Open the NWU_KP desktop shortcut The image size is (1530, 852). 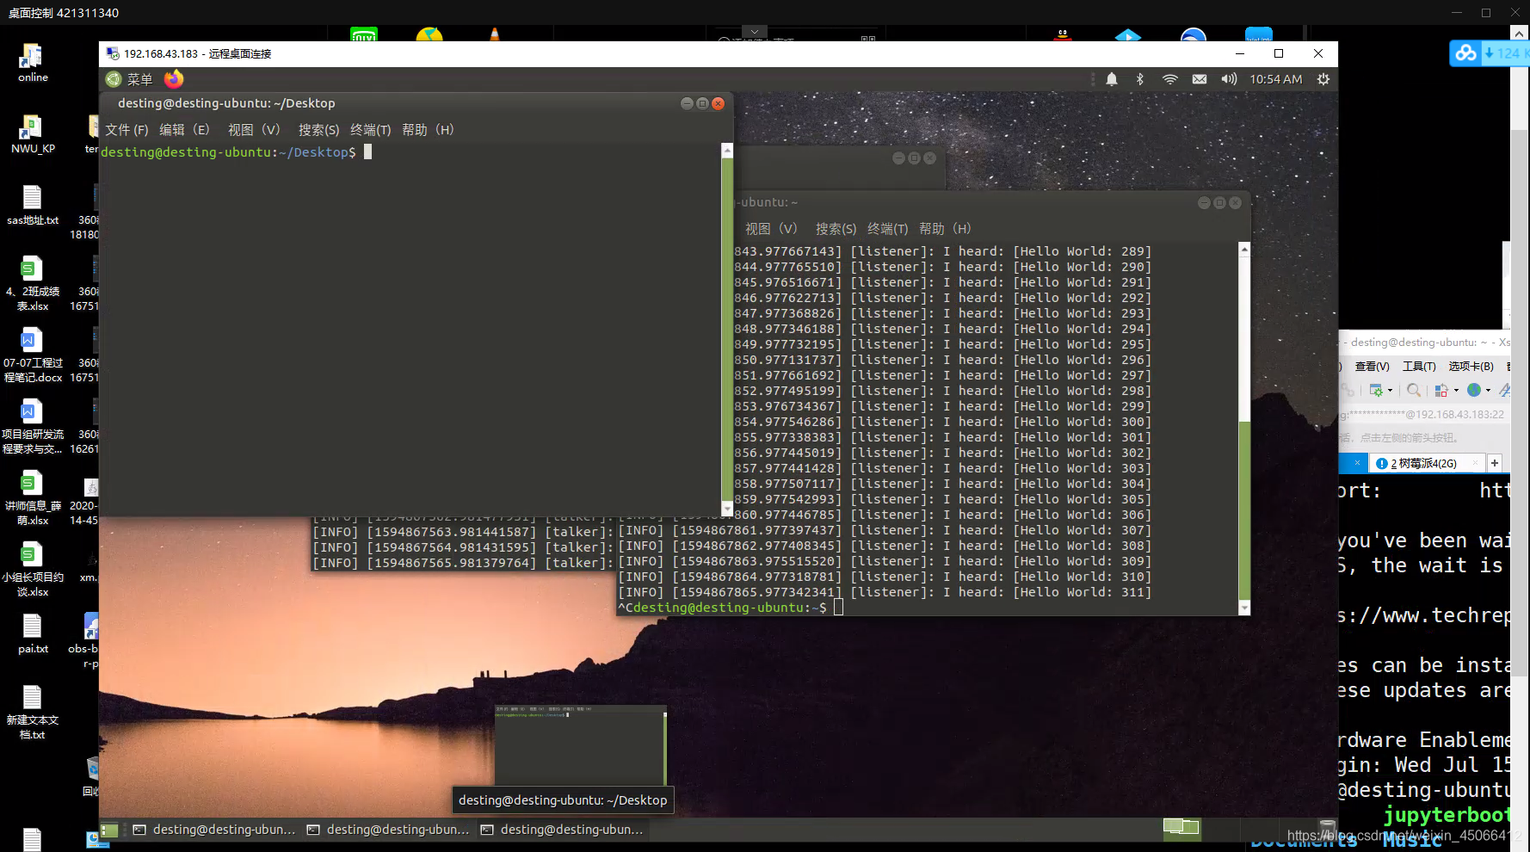coord(33,135)
